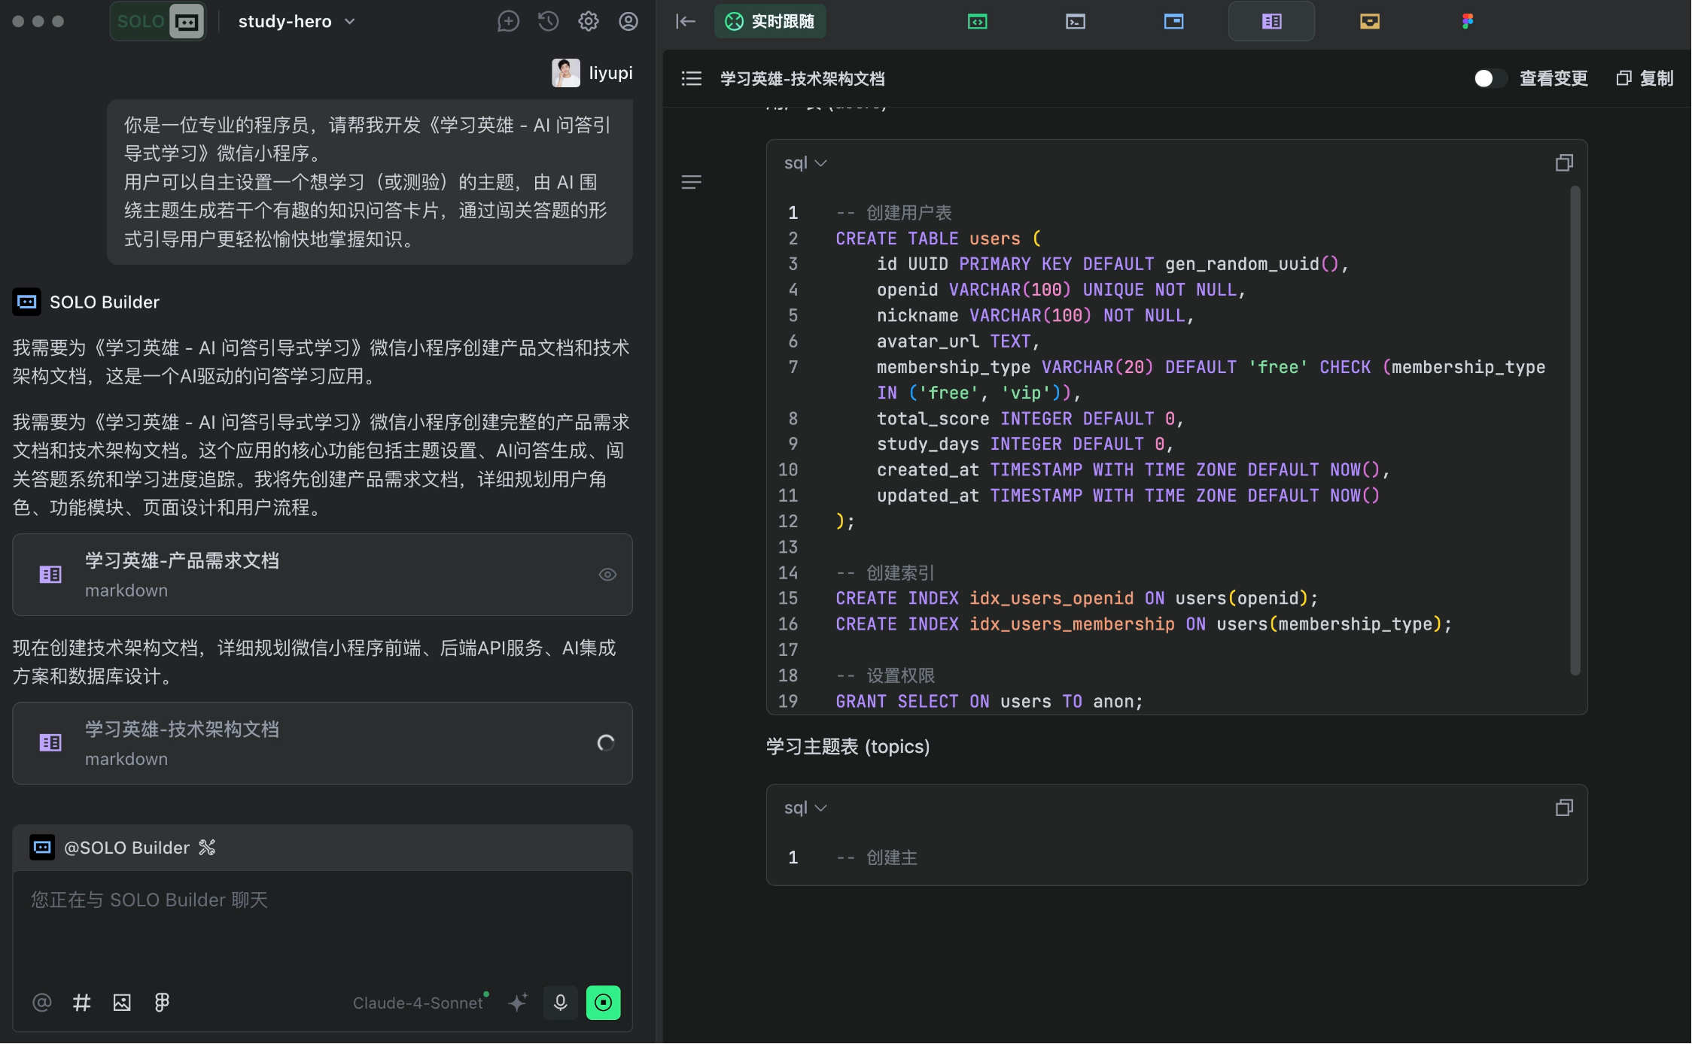Click the new chat icon
The image size is (1692, 1044).
[508, 21]
